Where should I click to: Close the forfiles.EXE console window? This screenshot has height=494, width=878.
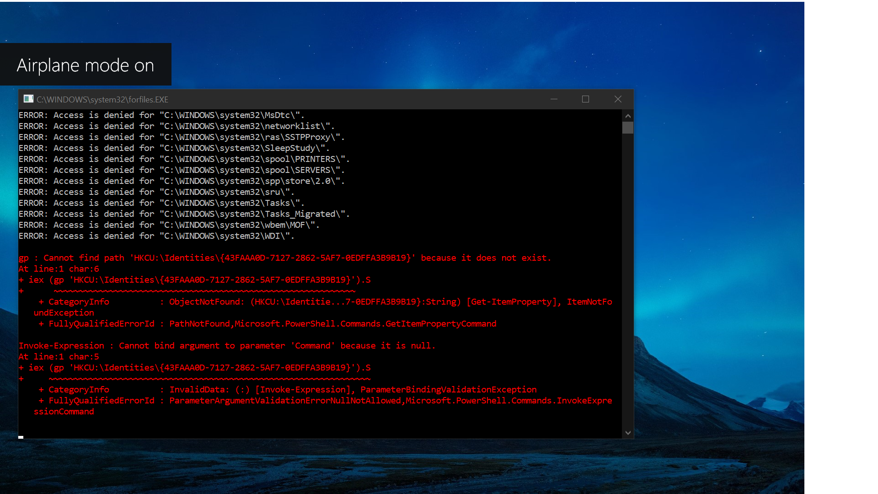point(618,99)
